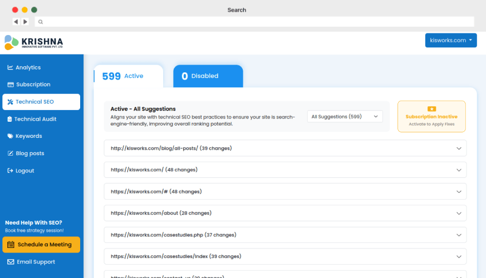This screenshot has width=486, height=278.
Task: Expand the kisworks.com/about row chevron
Action: pos(459,213)
